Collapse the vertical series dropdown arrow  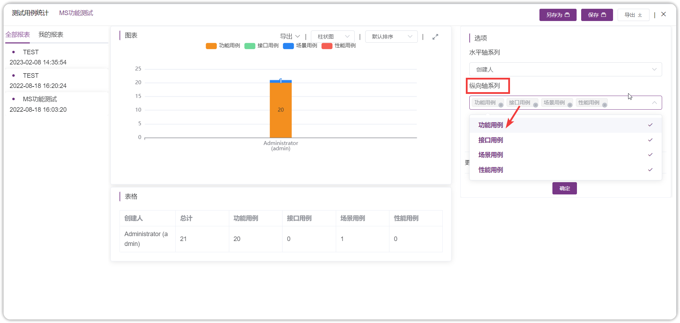[x=654, y=103]
